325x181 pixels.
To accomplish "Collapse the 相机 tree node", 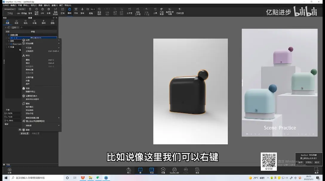I will (6, 41).
